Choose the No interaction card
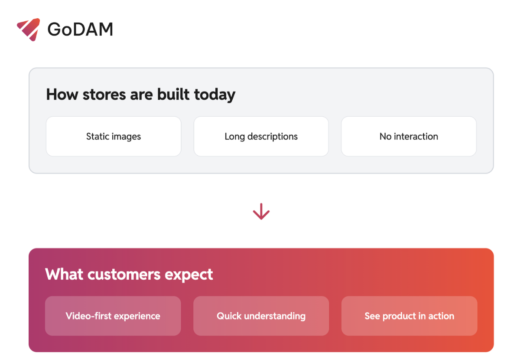520x363 pixels. point(409,136)
